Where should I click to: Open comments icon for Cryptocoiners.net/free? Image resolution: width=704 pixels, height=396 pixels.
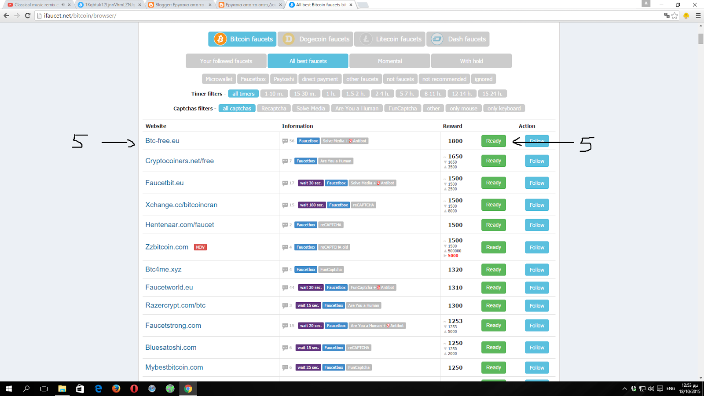(285, 161)
